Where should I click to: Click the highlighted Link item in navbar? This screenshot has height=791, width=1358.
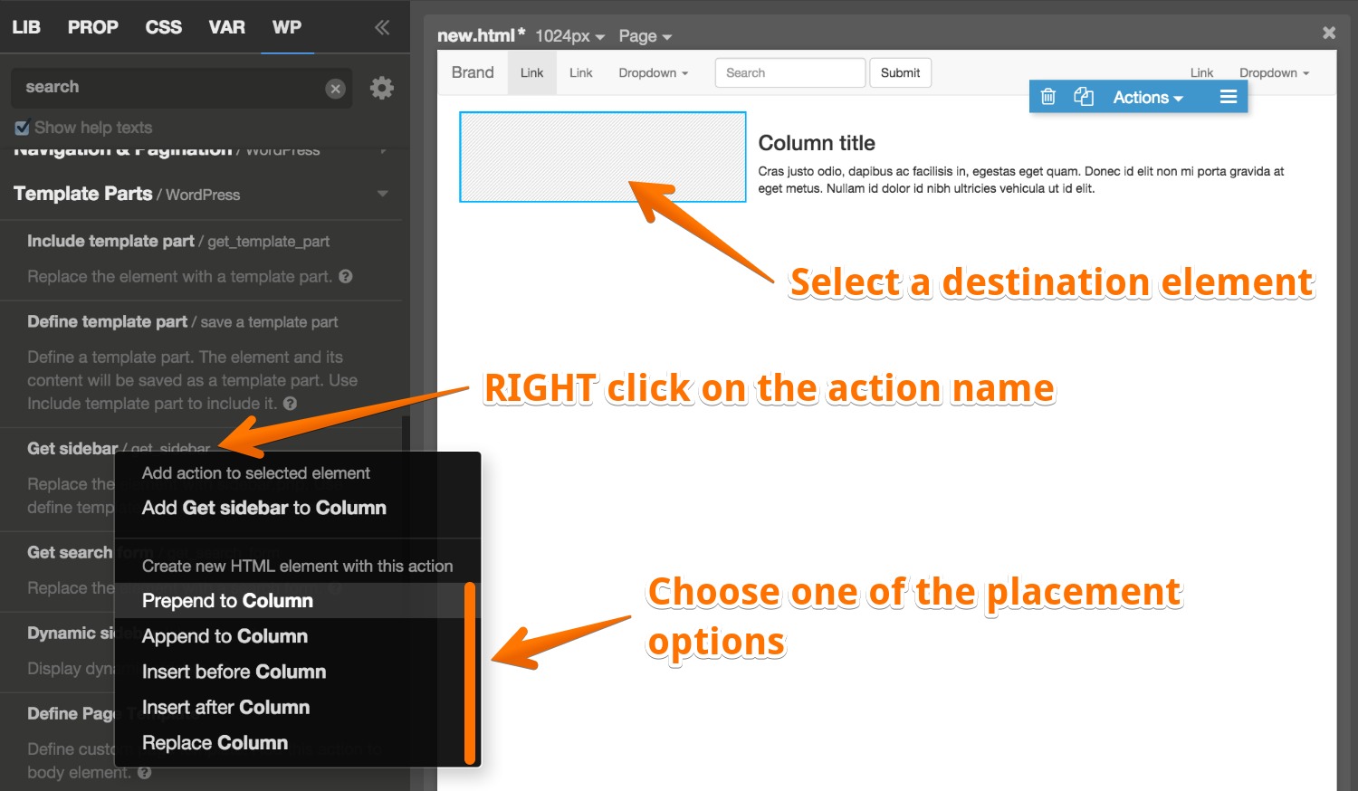(x=532, y=73)
